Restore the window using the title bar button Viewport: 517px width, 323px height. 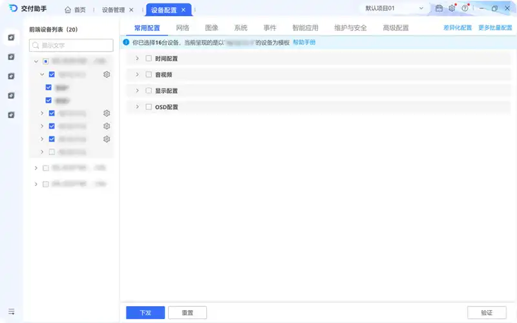(494, 8)
